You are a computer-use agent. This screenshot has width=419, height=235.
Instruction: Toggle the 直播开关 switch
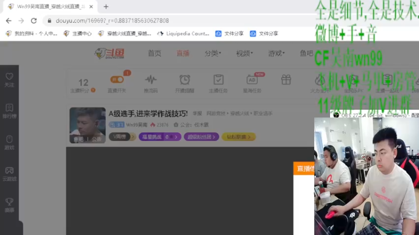coord(117,79)
